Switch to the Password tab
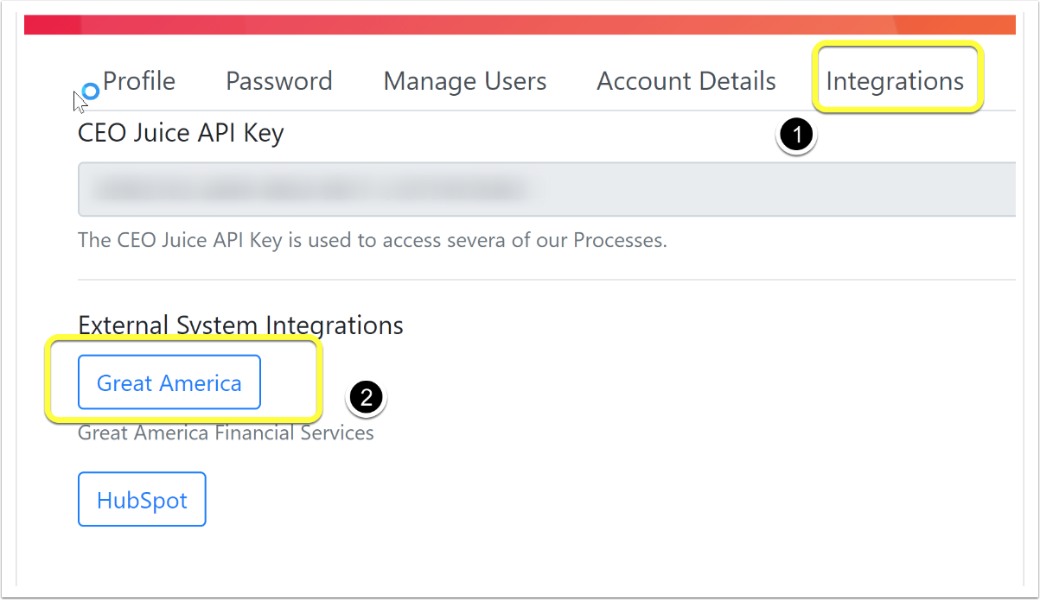Image resolution: width=1040 pixels, height=600 pixels. click(279, 81)
